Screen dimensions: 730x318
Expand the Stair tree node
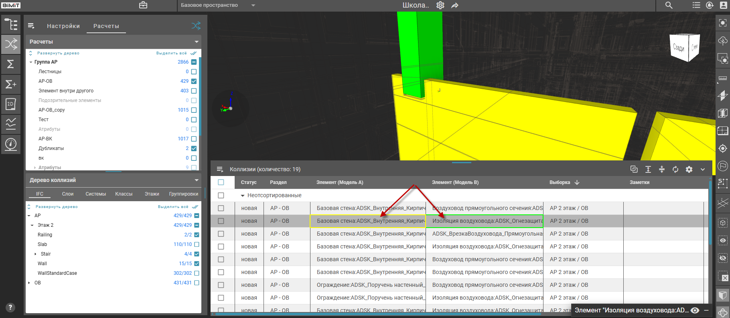click(35, 254)
